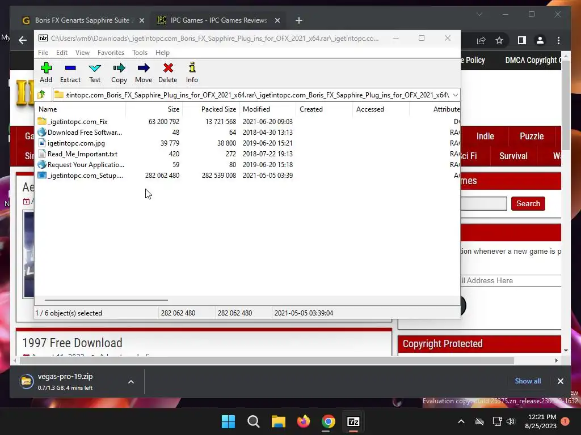Viewport: 581px width, 435px height.
Task: Open the Chrome tab search chevron
Action: coord(479,14)
